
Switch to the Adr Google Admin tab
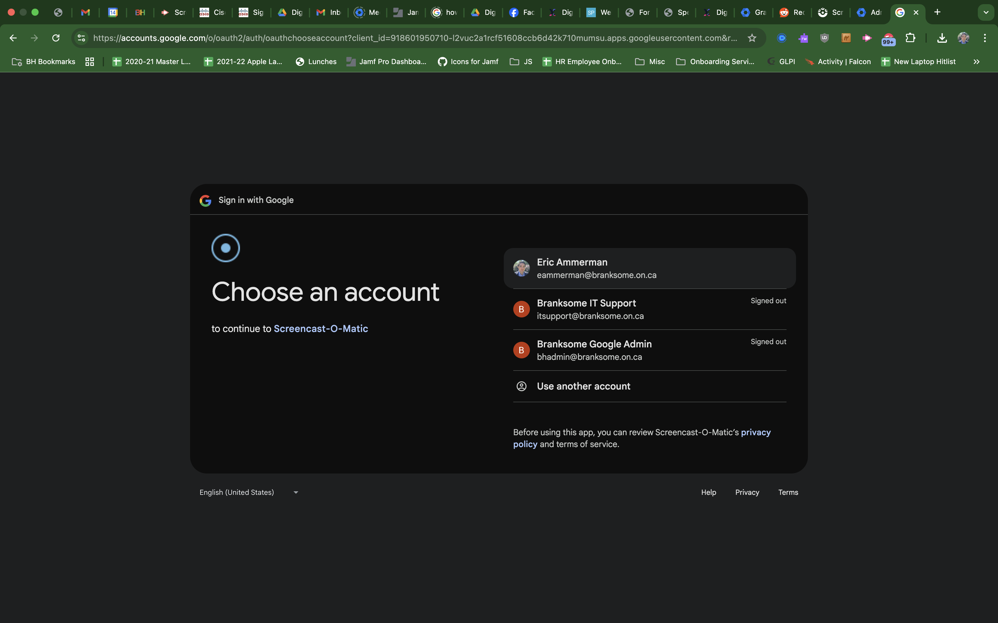point(869,12)
